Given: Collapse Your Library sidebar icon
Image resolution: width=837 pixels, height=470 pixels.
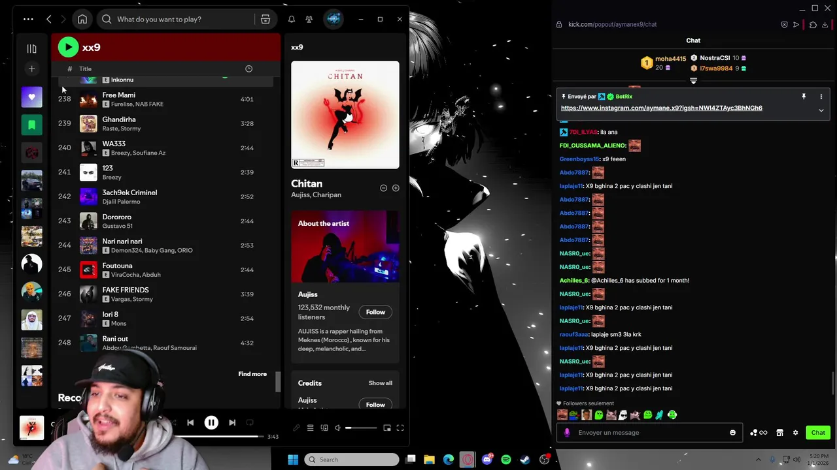Looking at the screenshot, I should point(31,48).
